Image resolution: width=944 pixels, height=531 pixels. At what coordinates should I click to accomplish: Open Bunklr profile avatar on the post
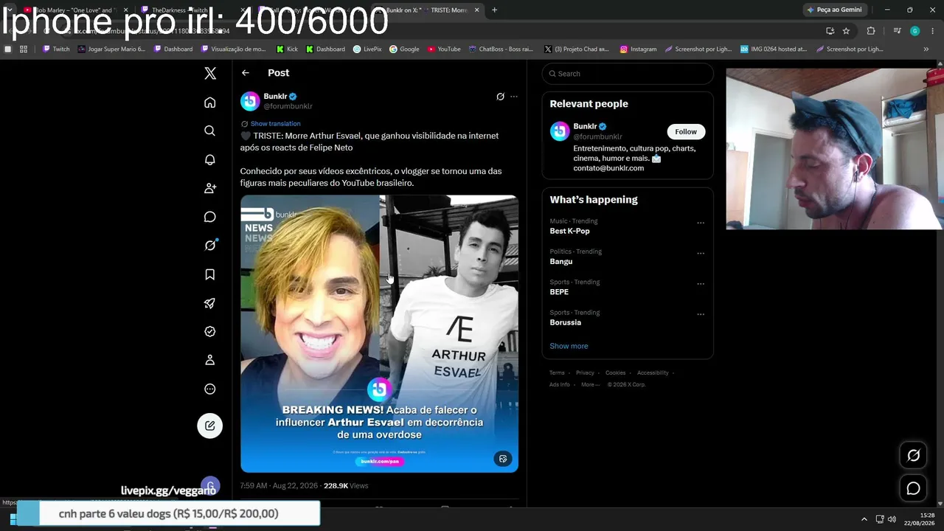[x=250, y=101]
